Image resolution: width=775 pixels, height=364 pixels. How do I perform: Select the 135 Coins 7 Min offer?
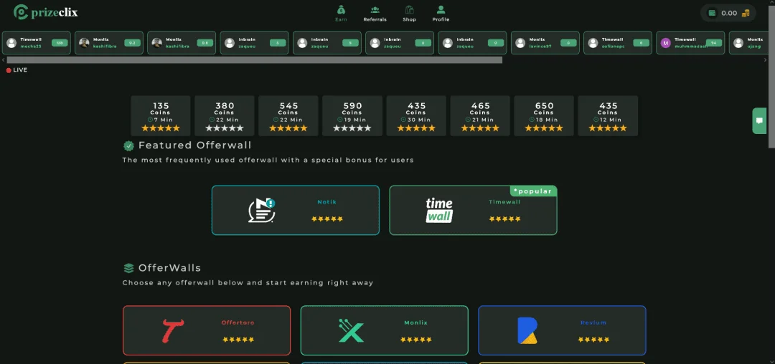161,116
